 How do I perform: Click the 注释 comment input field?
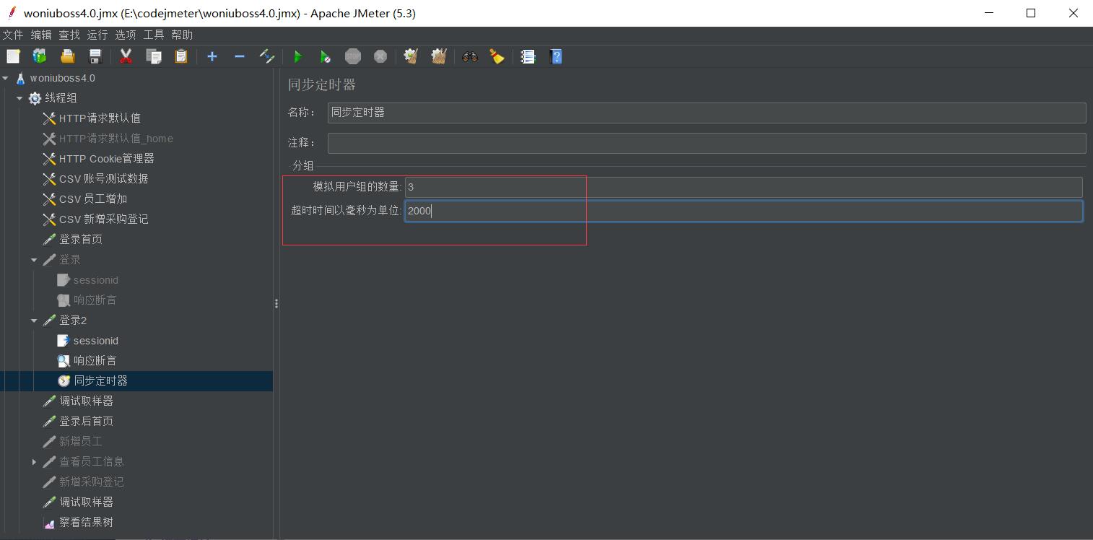pyautogui.click(x=707, y=143)
